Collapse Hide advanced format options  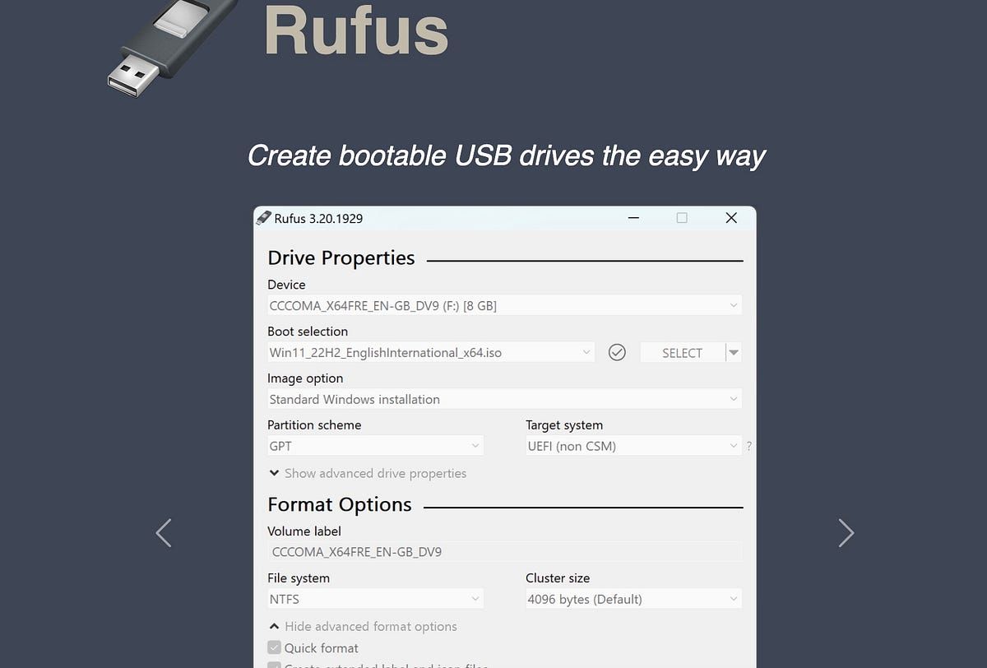363,626
